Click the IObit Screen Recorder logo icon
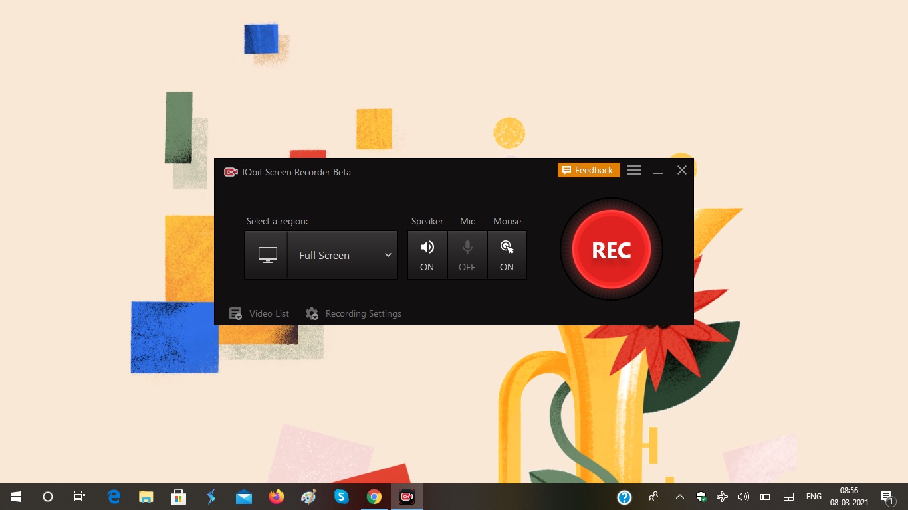This screenshot has height=510, width=908. (231, 172)
